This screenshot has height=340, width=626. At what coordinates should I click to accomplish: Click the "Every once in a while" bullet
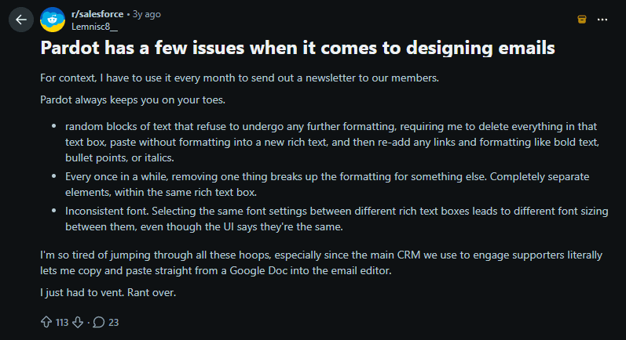(x=328, y=184)
